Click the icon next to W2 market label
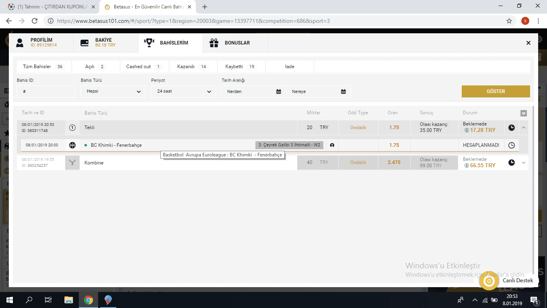547x308 pixels. [332, 145]
